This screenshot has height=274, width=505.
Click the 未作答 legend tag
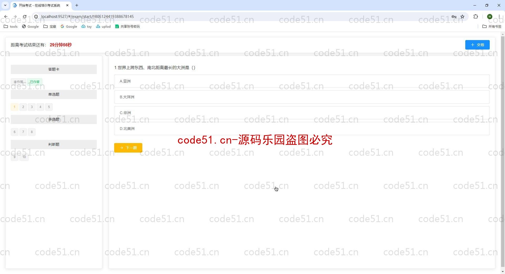pos(18,82)
